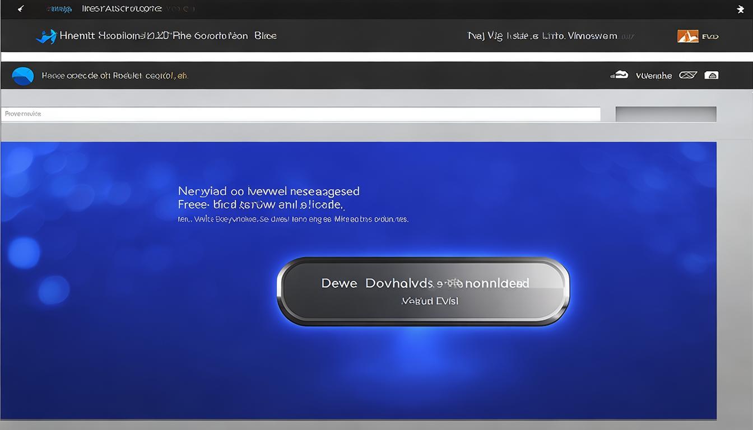
Task: Click the blue bird logo in the header
Action: pos(46,36)
